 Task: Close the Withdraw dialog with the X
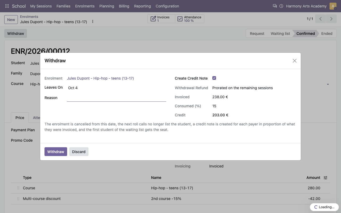295,61
